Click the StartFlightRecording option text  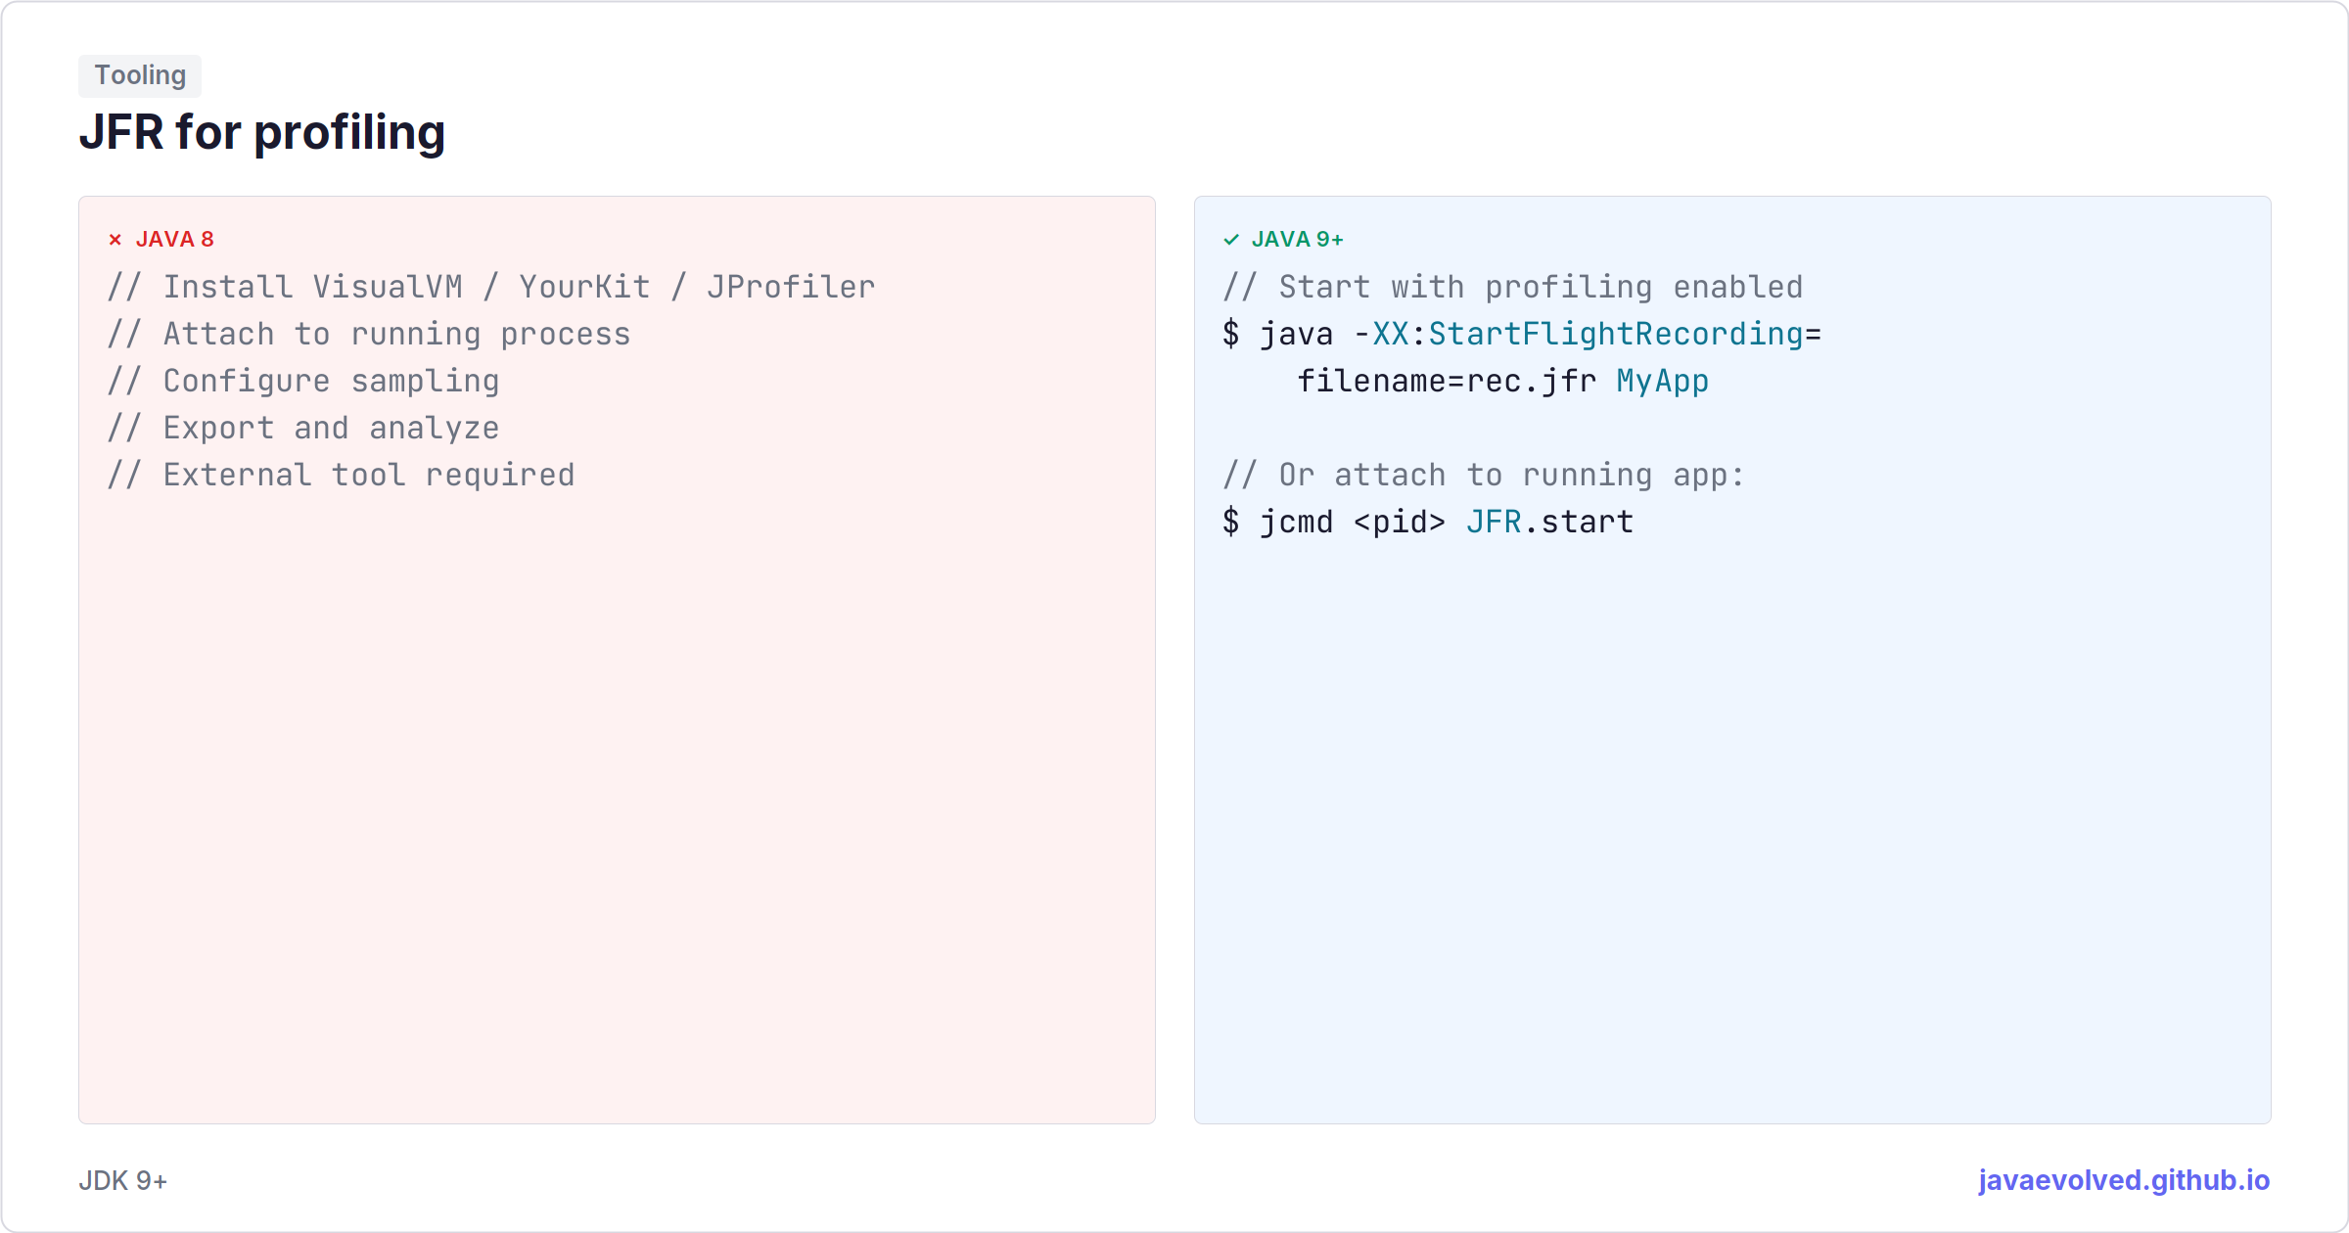point(1615,334)
